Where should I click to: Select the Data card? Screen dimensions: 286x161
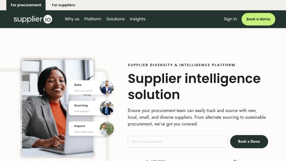[91, 88]
